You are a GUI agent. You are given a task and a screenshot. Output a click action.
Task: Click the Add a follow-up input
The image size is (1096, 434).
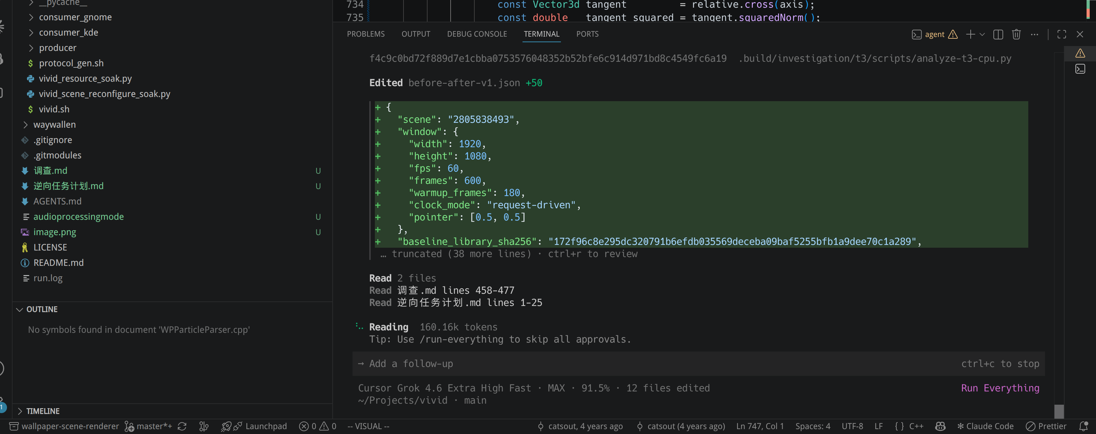point(698,364)
